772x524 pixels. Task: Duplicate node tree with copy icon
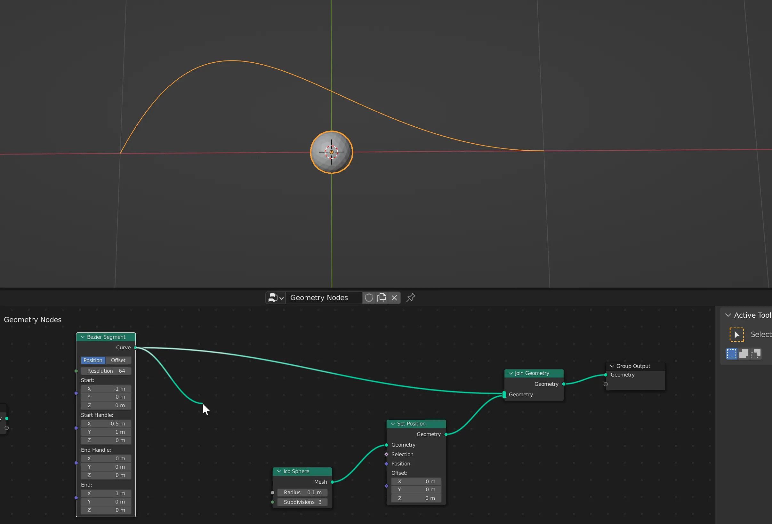coord(382,298)
